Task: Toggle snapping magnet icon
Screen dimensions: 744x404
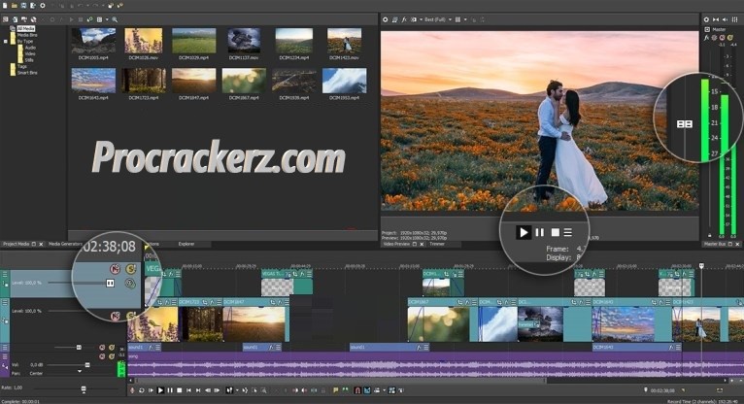Action: (x=357, y=390)
